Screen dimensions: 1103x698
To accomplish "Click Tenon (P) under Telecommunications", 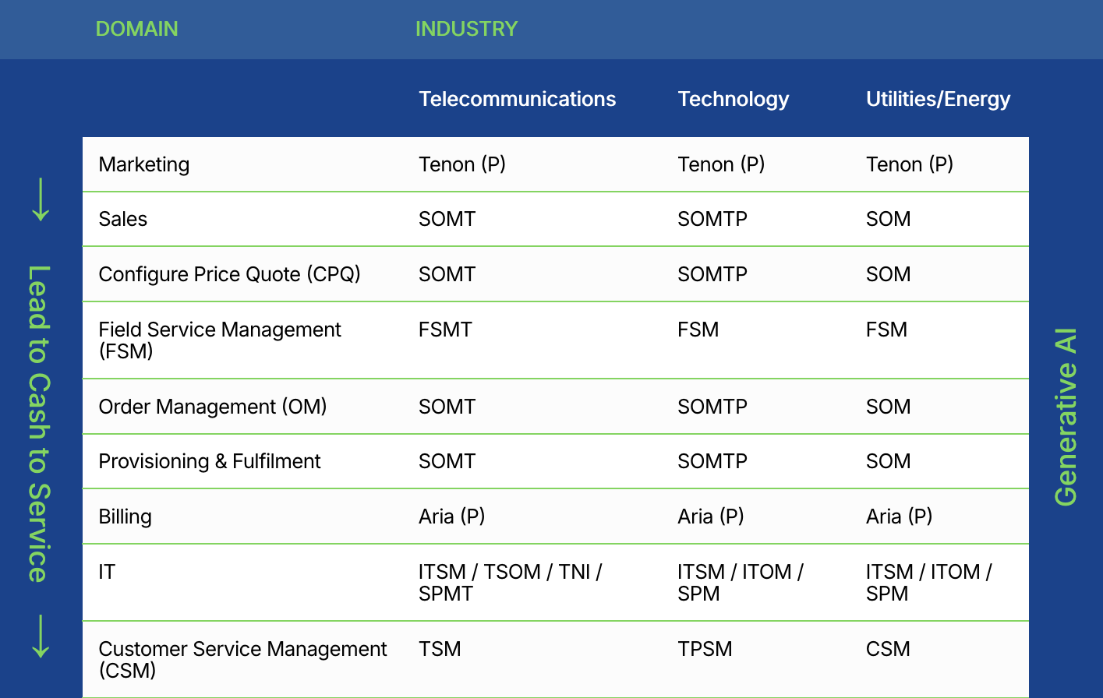I will coord(461,164).
